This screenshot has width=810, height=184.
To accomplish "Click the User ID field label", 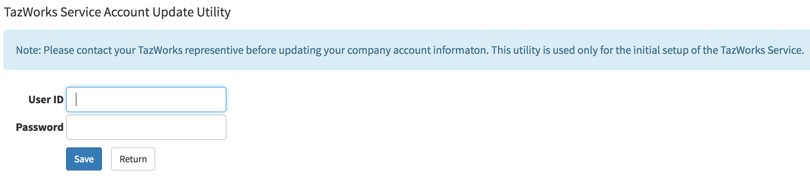I will (x=46, y=99).
